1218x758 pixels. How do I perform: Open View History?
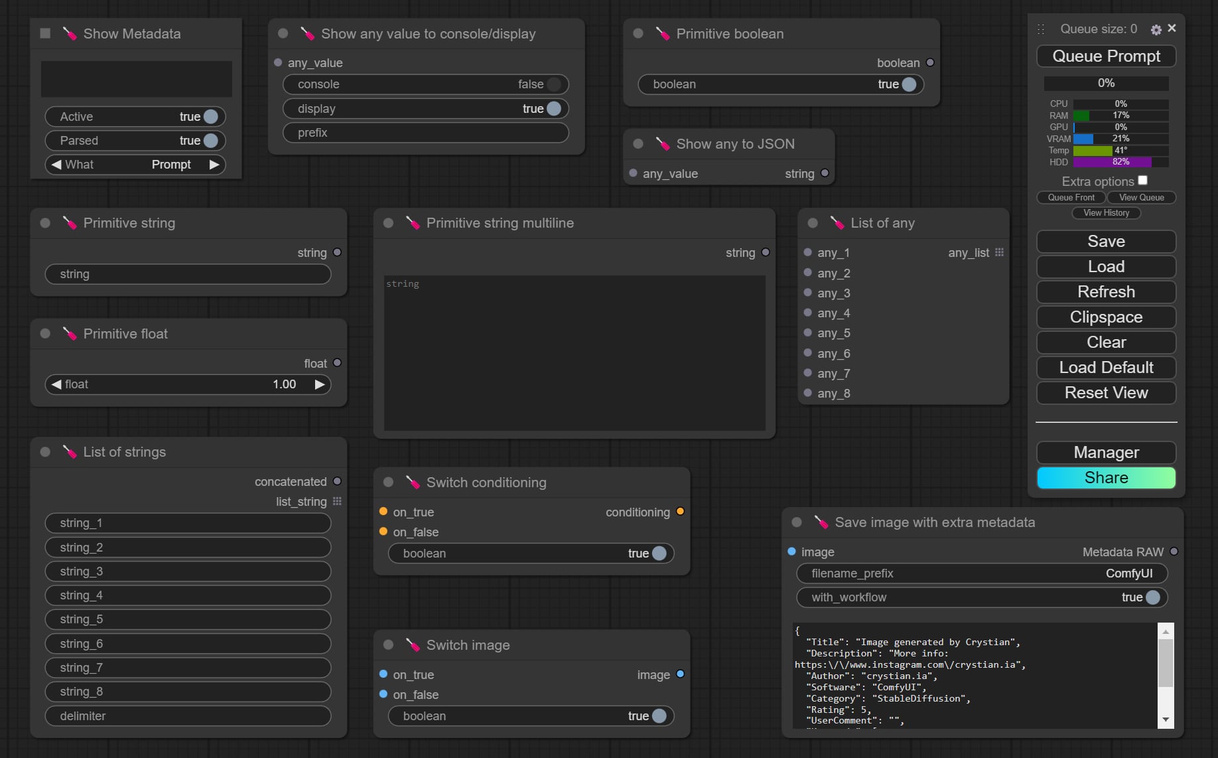(1106, 212)
